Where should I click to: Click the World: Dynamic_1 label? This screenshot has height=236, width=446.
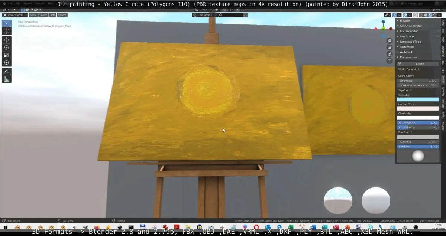[409, 69]
